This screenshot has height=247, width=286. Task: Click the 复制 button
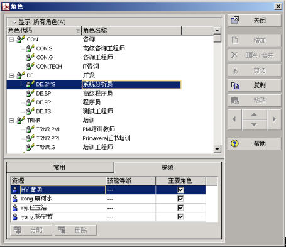click(x=254, y=85)
